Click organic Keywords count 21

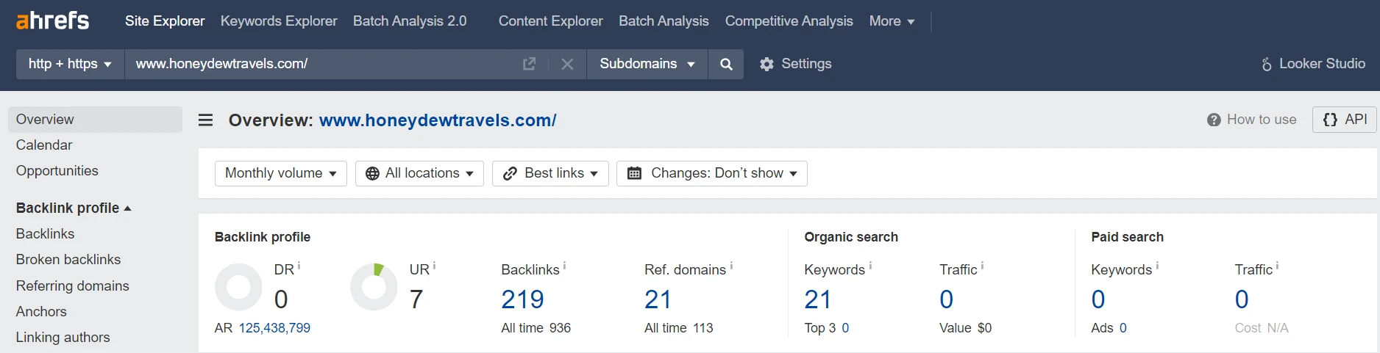pos(817,299)
